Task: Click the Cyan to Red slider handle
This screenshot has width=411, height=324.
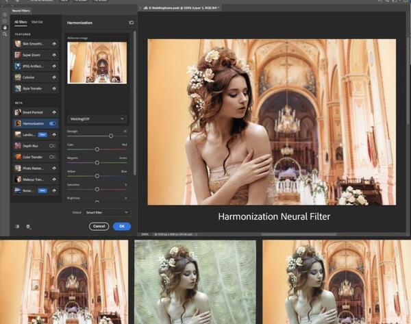Action: point(97,149)
